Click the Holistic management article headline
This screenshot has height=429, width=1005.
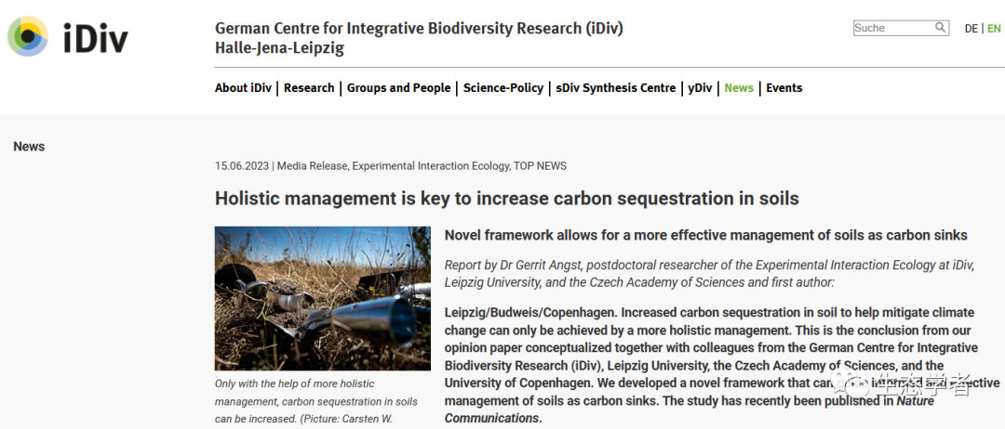[x=506, y=199]
